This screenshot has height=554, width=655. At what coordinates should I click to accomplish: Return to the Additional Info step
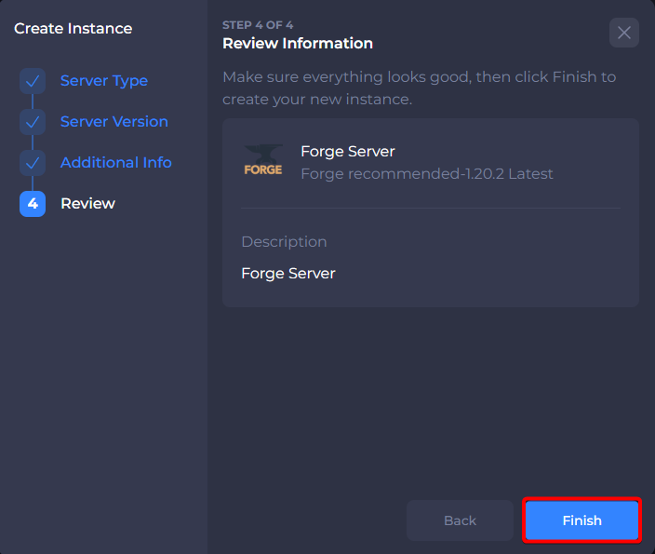[x=115, y=163]
